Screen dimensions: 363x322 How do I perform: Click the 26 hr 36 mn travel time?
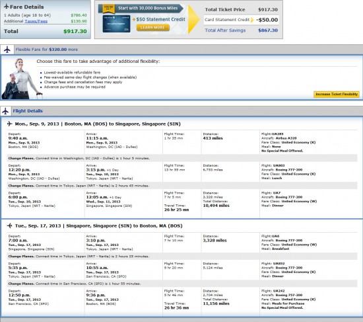coord(177,308)
